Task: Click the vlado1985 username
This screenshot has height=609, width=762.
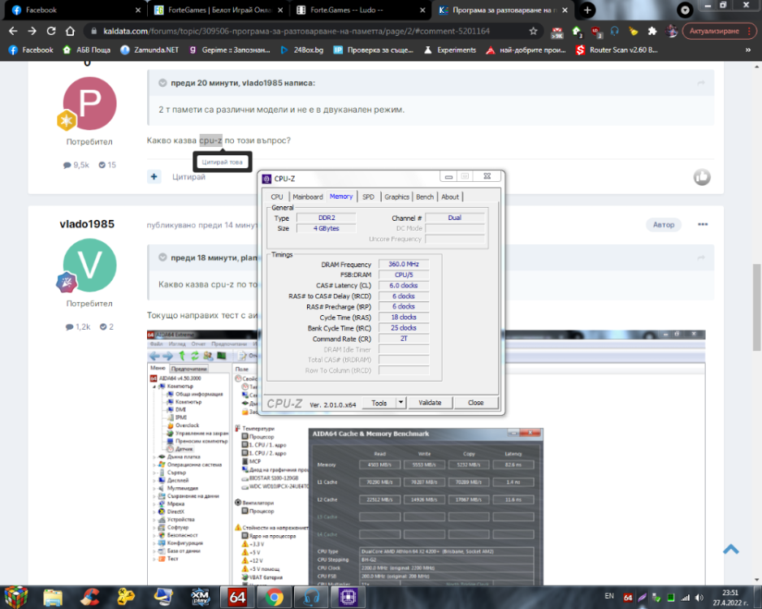Action: (x=87, y=224)
